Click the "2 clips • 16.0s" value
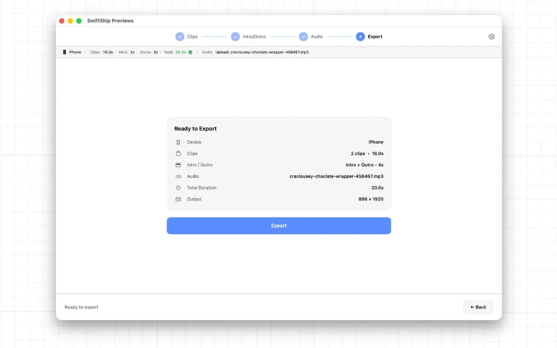Viewport: 557px width, 348px height. (x=367, y=153)
